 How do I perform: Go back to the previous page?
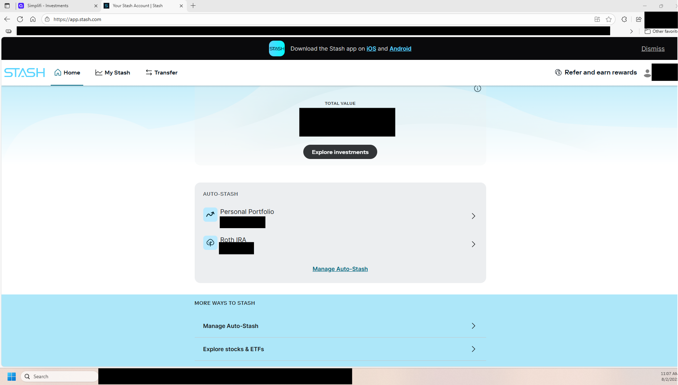click(x=7, y=19)
